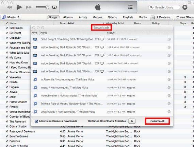This screenshot has width=194, height=147.
Task: Uncheck the Be Sweet song checkbox
Action: tap(7, 33)
